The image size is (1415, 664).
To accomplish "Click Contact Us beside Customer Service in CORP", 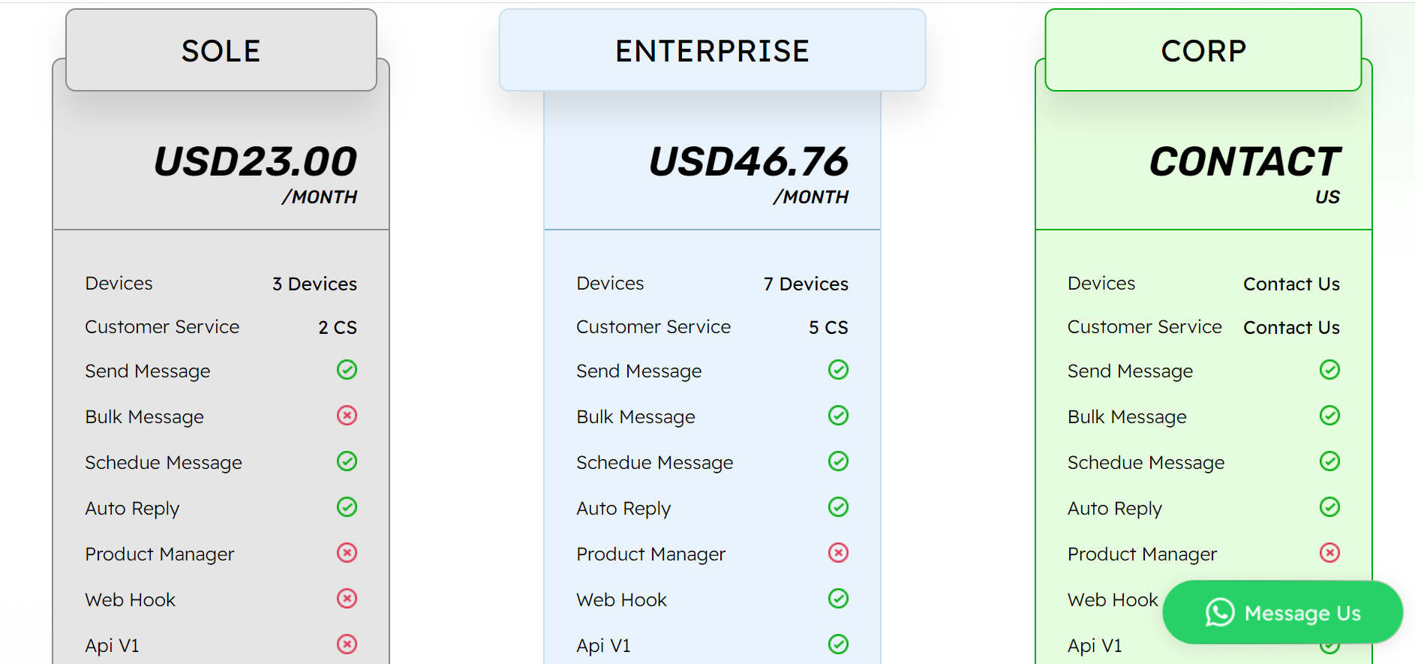I will (x=1291, y=328).
